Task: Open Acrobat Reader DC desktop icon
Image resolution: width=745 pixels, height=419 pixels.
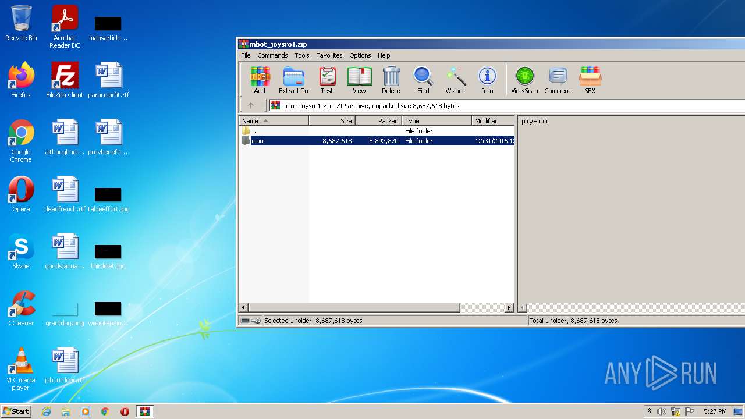Action: click(x=65, y=27)
